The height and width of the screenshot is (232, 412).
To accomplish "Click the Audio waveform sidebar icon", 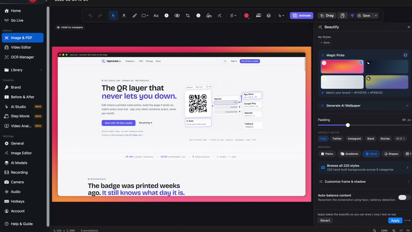I will pyautogui.click(x=6, y=192).
